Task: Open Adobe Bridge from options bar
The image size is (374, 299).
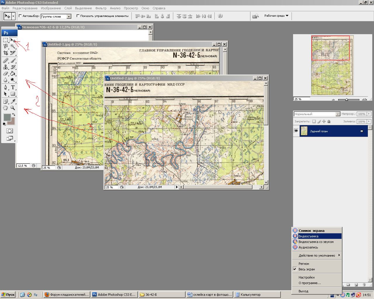Action: click(x=255, y=16)
